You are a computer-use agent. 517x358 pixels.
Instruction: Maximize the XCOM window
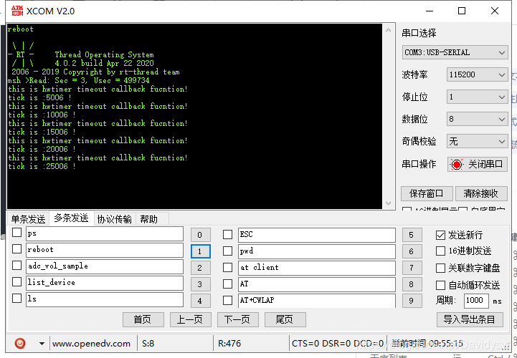(462, 11)
